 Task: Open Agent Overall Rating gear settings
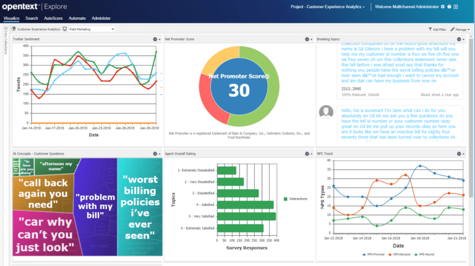(x=309, y=153)
